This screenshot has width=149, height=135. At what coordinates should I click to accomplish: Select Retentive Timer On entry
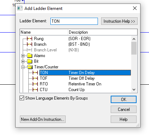(x=85, y=84)
